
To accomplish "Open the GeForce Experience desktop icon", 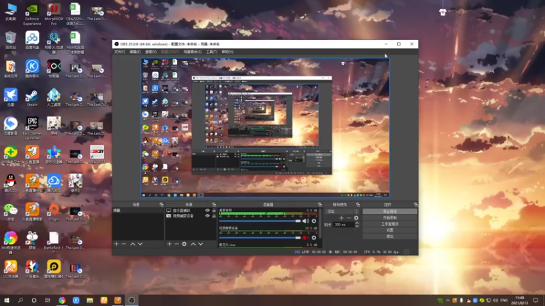I will [32, 14].
